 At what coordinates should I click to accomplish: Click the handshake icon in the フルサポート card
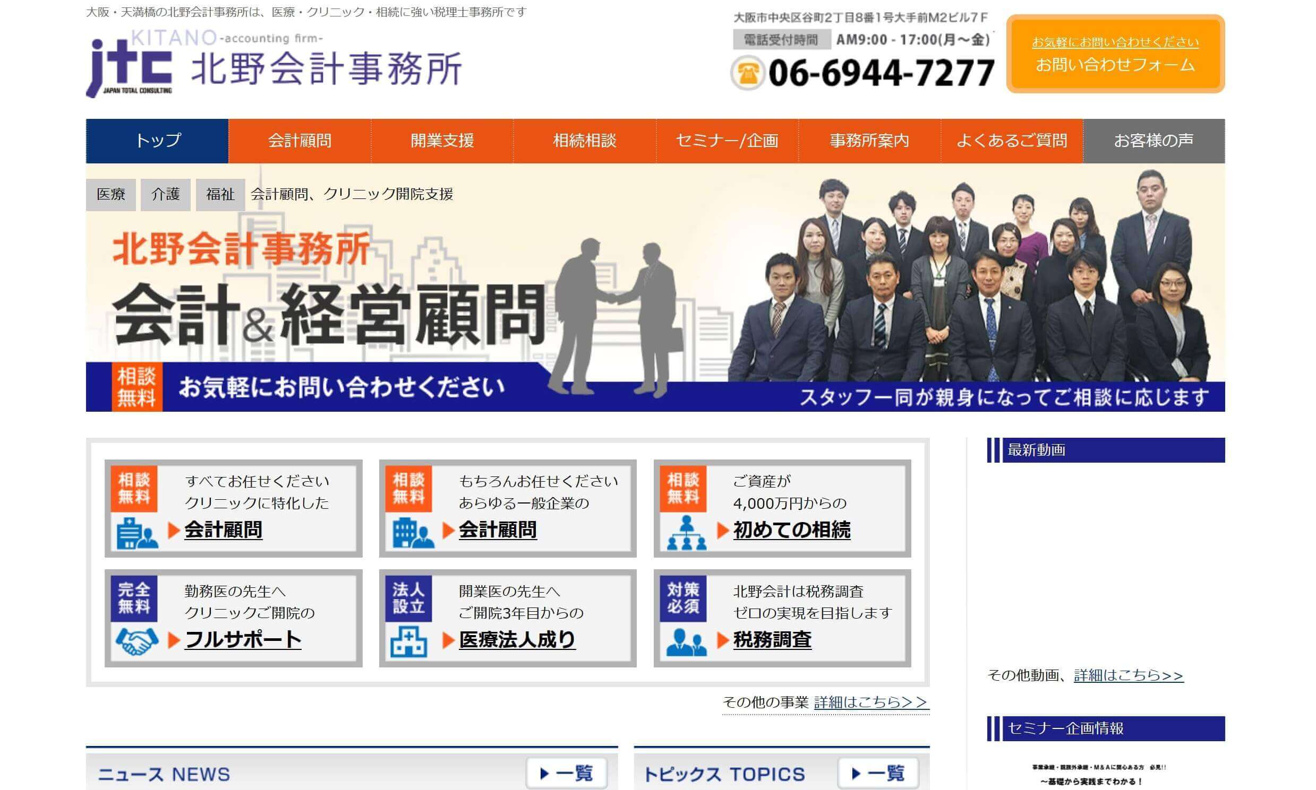pos(137,642)
